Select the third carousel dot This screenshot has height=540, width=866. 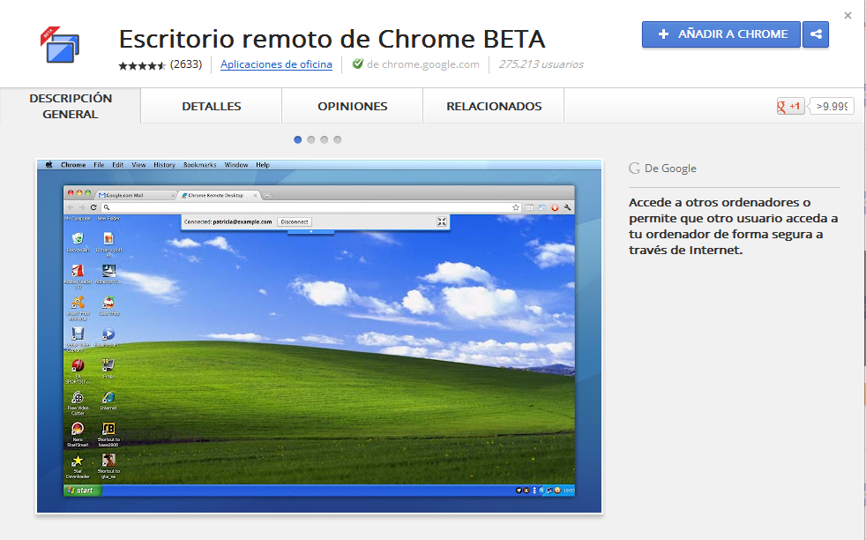(x=325, y=139)
